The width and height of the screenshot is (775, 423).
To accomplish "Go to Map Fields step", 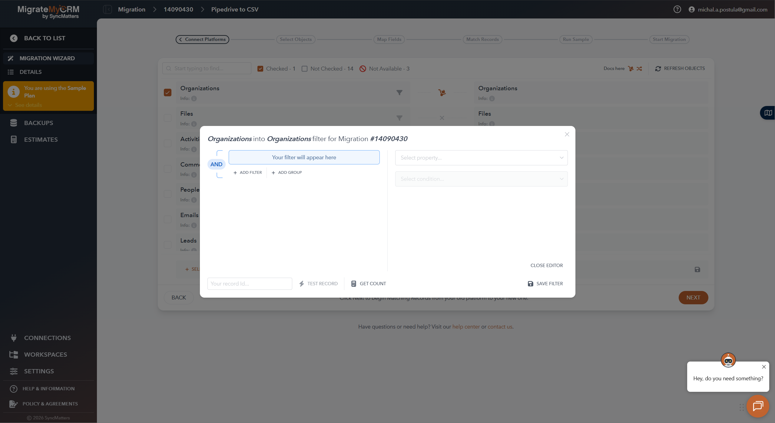I will coord(389,39).
